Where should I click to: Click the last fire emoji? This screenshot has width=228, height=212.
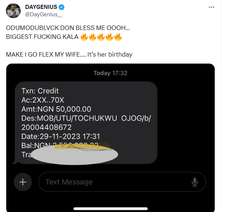click(118, 37)
